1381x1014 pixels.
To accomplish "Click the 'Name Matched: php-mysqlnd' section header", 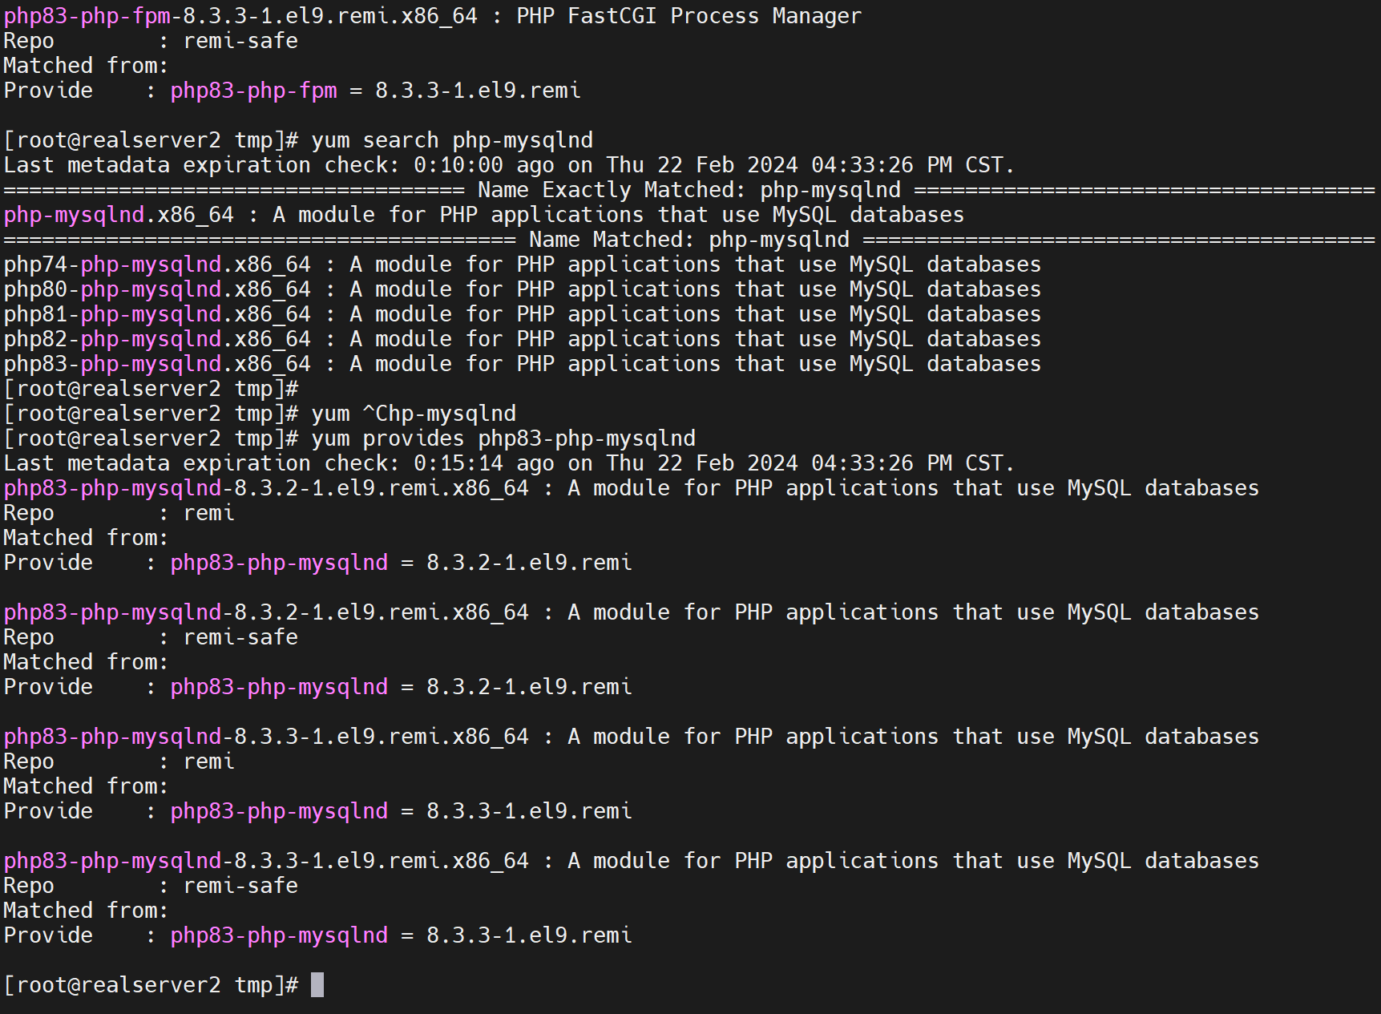I will click(688, 240).
